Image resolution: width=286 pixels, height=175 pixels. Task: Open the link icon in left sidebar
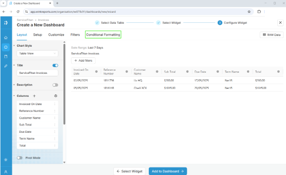coord(6,66)
